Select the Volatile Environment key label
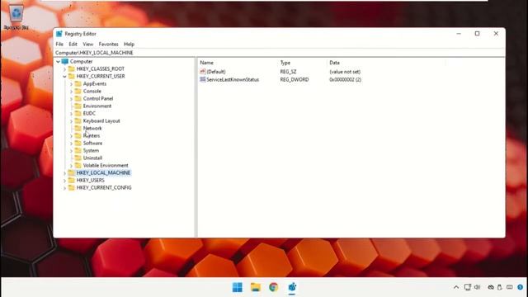This screenshot has height=297, width=528. point(106,165)
